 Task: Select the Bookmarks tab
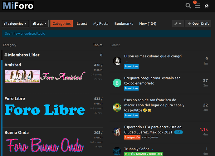coord(124,24)
